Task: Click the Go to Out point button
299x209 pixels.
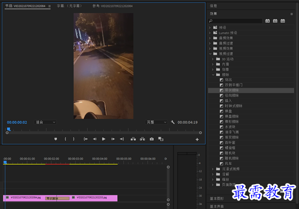Action: tap(122, 139)
